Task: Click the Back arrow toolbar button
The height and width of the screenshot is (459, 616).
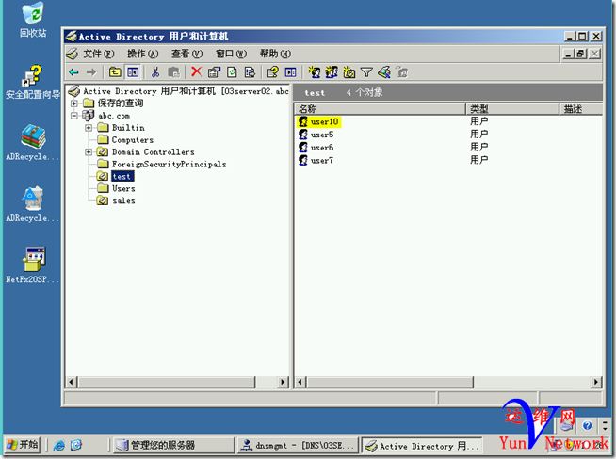Action: (73, 72)
